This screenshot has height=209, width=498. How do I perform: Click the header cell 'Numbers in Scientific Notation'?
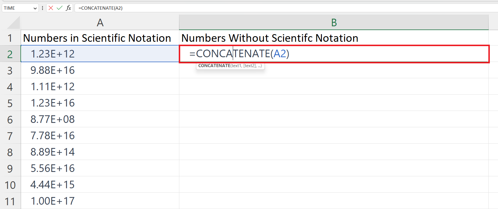click(x=97, y=38)
